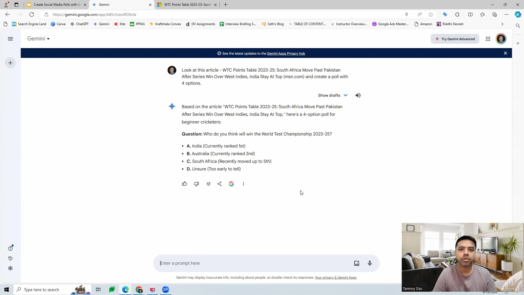Viewport: 524px width, 295px height.
Task: Open Canva bookmark
Action: 58,24
